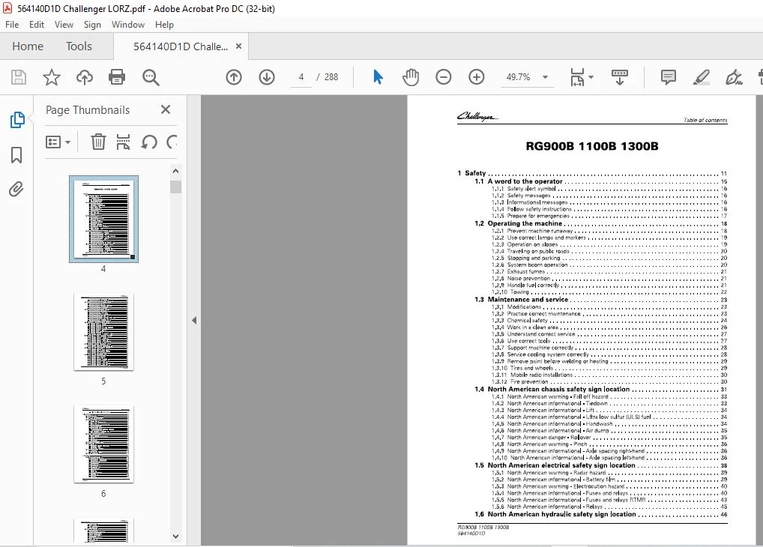
Task: Open the Bookmarks panel
Action: click(x=16, y=155)
